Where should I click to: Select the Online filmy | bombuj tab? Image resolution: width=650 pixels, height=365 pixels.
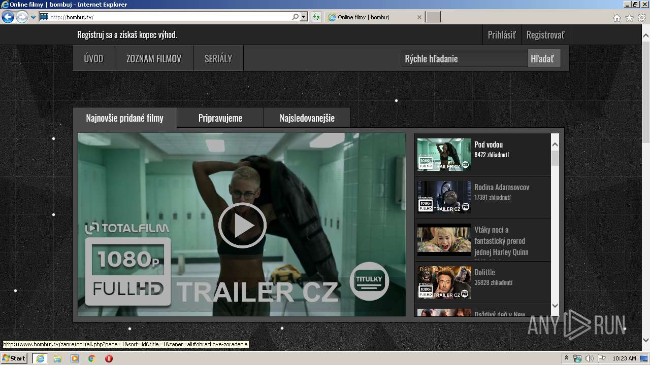pyautogui.click(x=374, y=17)
